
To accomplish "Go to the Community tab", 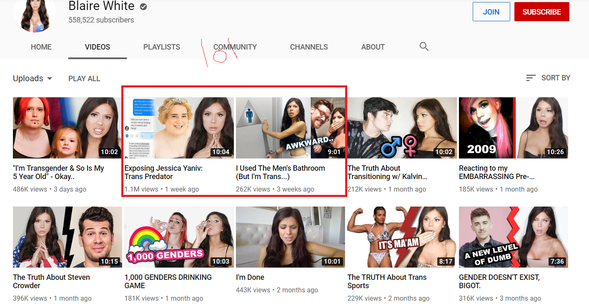I will click(x=235, y=47).
